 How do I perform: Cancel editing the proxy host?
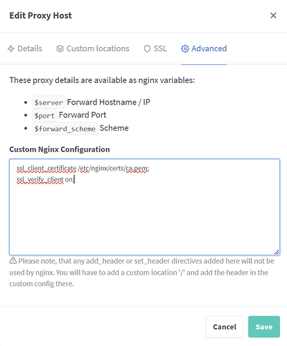click(x=225, y=327)
